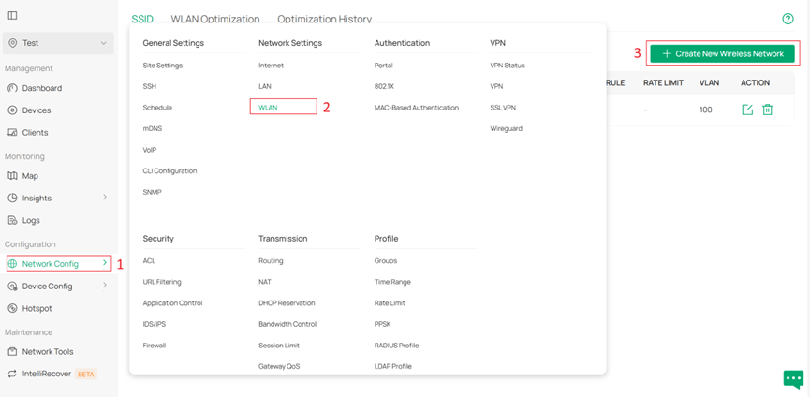Open IDS/IPS entry
The image size is (810, 397).
click(x=154, y=324)
